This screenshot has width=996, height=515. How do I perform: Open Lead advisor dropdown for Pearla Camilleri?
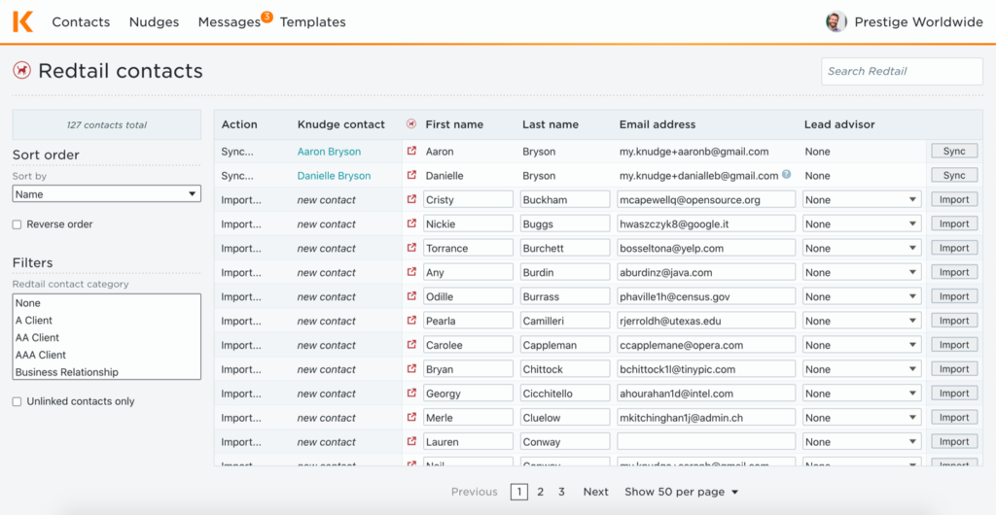[x=862, y=321]
